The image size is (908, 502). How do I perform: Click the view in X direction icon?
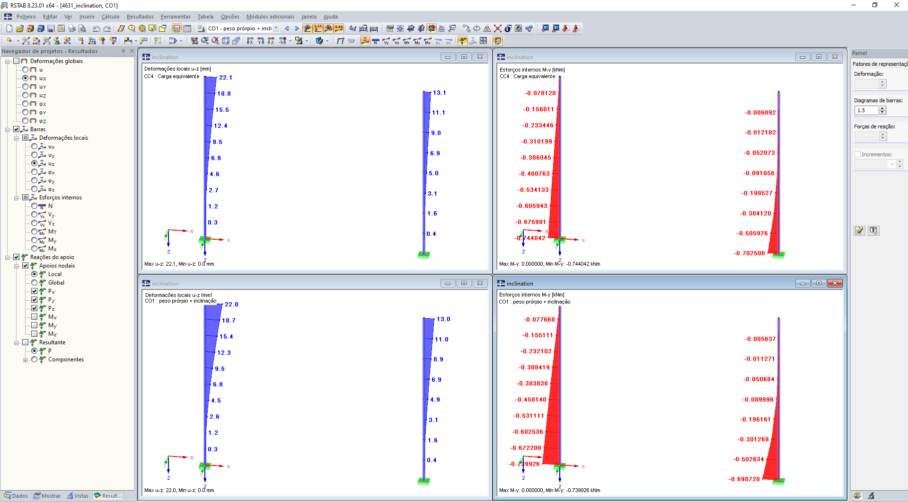click(x=250, y=41)
